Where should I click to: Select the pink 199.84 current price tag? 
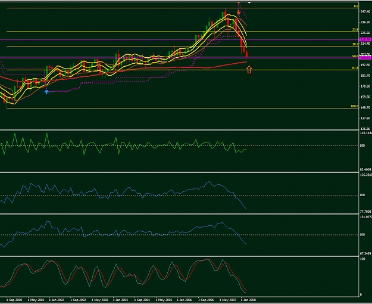[365, 57]
